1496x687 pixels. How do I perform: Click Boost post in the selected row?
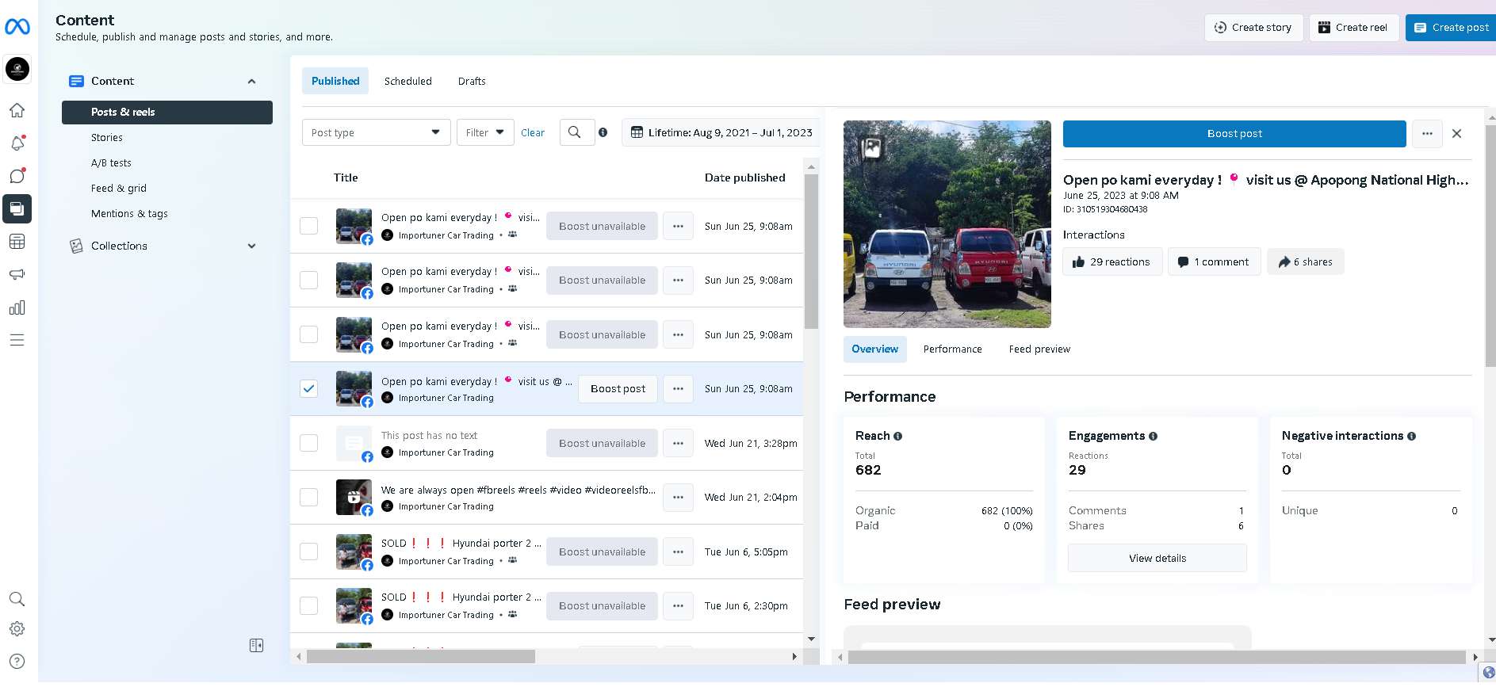(x=618, y=389)
